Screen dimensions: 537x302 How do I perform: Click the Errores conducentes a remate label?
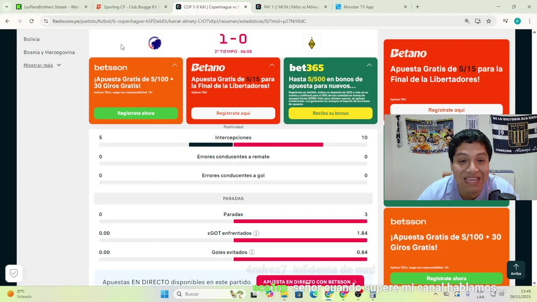[233, 156]
